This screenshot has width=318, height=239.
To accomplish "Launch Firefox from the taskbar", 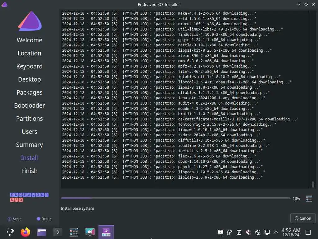I will (25, 232).
